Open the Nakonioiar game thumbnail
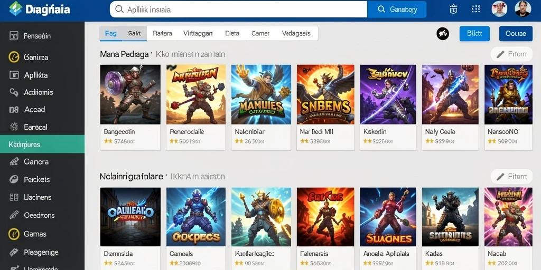Image resolution: width=541 pixels, height=270 pixels. tap(261, 94)
